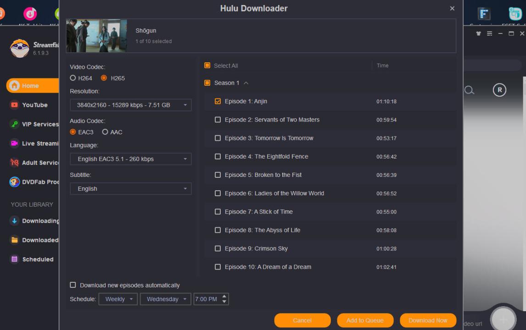Click the Shōgun thumbnail image

click(96, 35)
